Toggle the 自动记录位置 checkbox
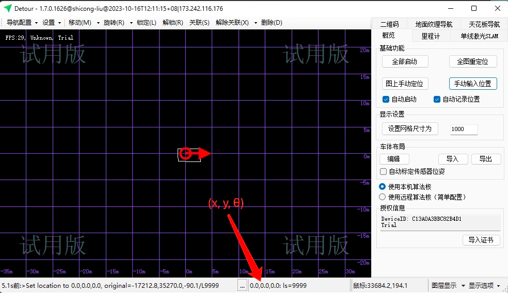This screenshot has width=508, height=293. pos(437,99)
